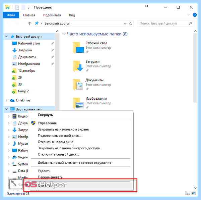Choose Подключить сетевой диск...
Screen dimensions: 201x200
[x=81, y=136]
